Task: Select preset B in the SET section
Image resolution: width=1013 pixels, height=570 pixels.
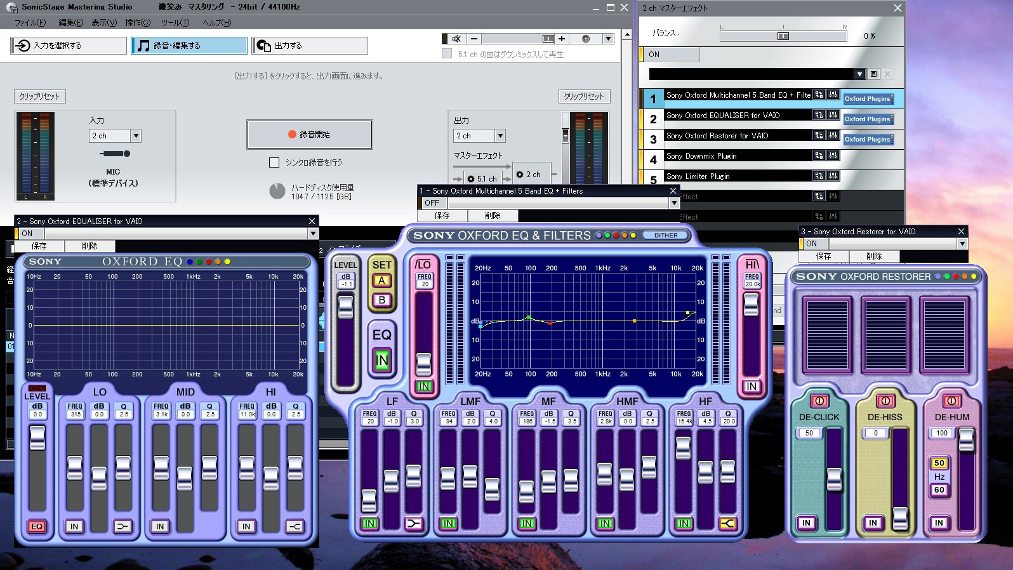Action: click(381, 300)
